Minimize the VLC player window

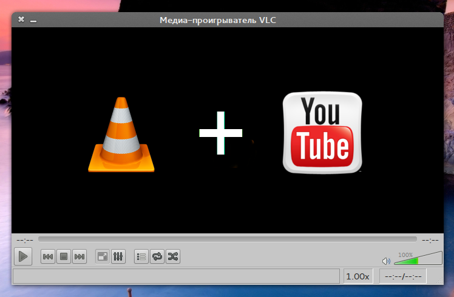click(33, 21)
